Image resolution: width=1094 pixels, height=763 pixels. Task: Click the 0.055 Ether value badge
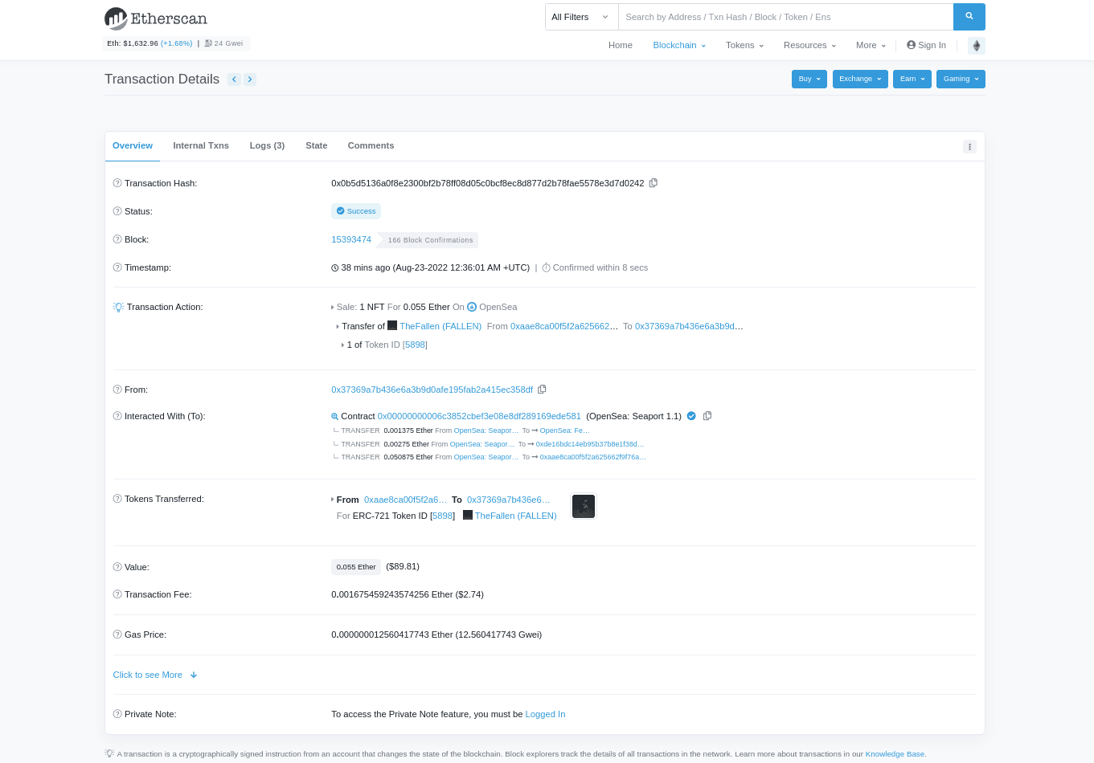[x=356, y=567]
